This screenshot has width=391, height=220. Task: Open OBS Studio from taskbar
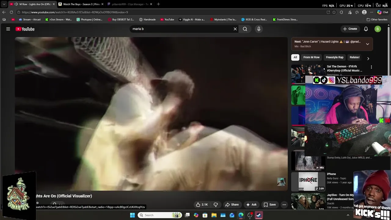pyautogui.click(x=250, y=215)
